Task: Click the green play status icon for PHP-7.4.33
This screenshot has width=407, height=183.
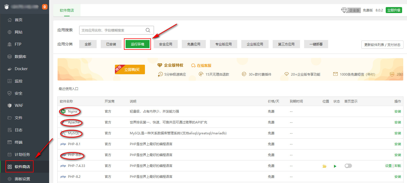Action: [335, 166]
